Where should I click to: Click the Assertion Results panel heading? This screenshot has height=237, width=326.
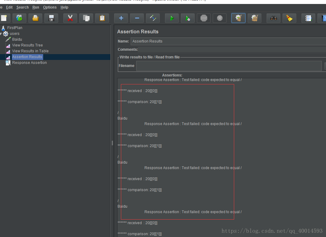pos(138,31)
